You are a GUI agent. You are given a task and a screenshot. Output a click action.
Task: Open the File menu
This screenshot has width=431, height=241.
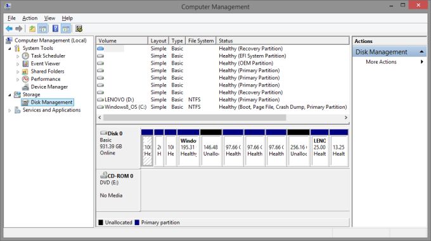tap(11, 18)
